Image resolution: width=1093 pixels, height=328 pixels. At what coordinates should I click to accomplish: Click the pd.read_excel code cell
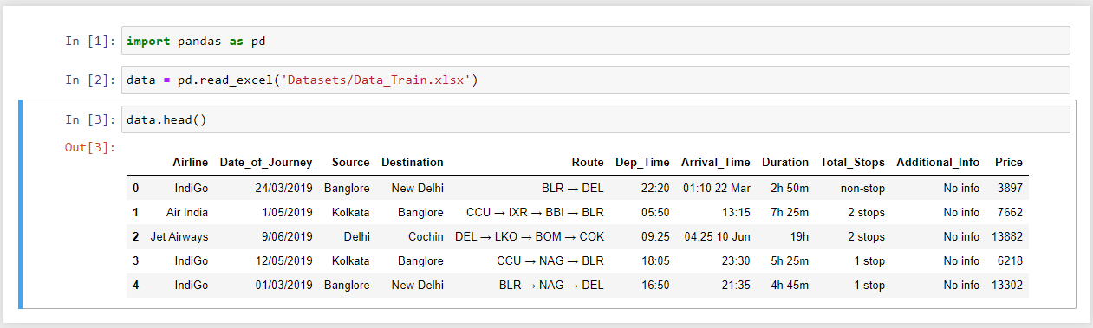pos(595,80)
